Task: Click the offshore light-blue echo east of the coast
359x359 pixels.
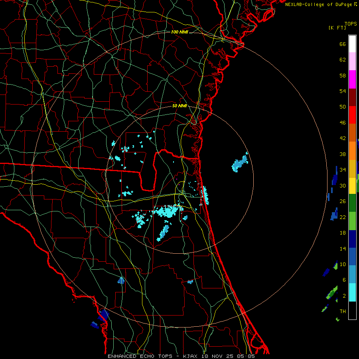Action: (240, 163)
